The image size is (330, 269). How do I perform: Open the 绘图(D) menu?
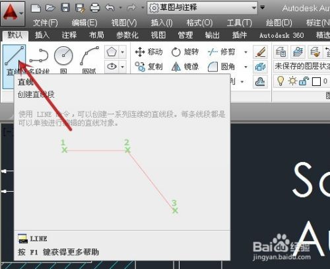click(x=279, y=22)
